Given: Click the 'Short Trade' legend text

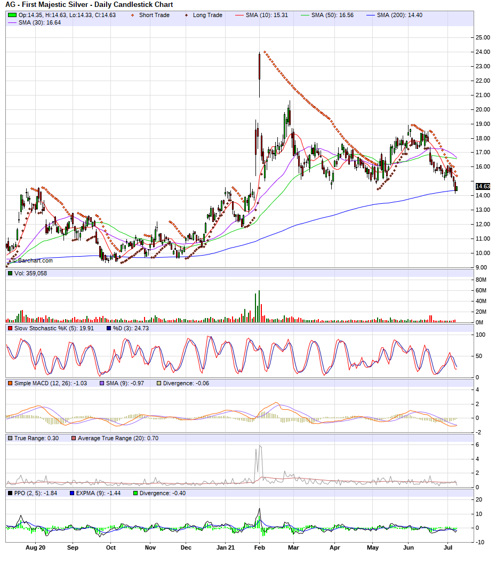Looking at the screenshot, I should 154,15.
